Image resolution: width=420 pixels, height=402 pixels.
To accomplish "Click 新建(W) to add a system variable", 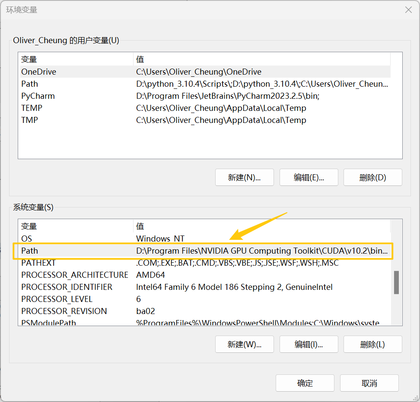I will pyautogui.click(x=244, y=344).
